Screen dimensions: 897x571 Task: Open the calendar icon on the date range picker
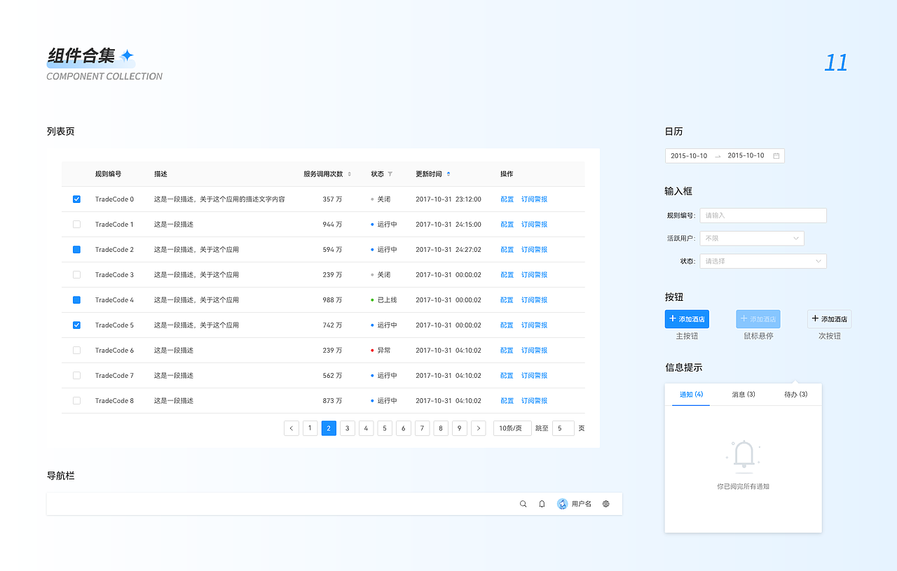(x=776, y=155)
